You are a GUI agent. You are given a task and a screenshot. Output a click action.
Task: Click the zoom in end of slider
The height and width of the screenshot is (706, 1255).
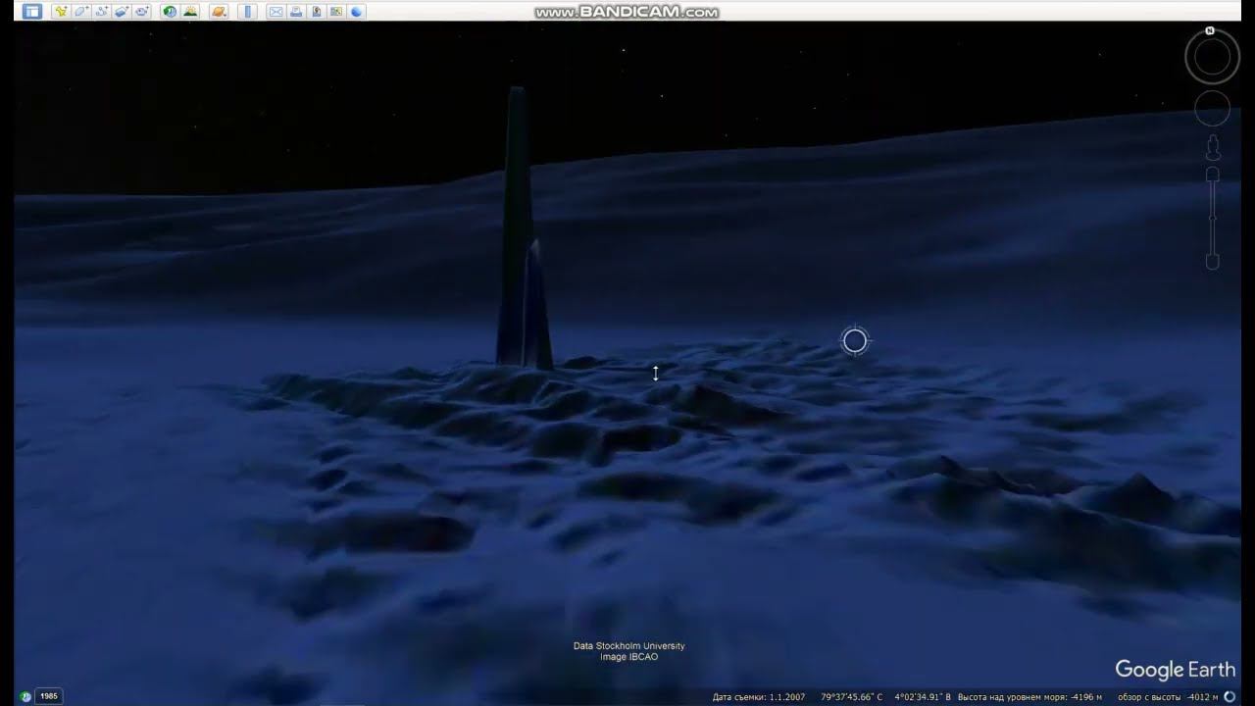click(x=1213, y=175)
